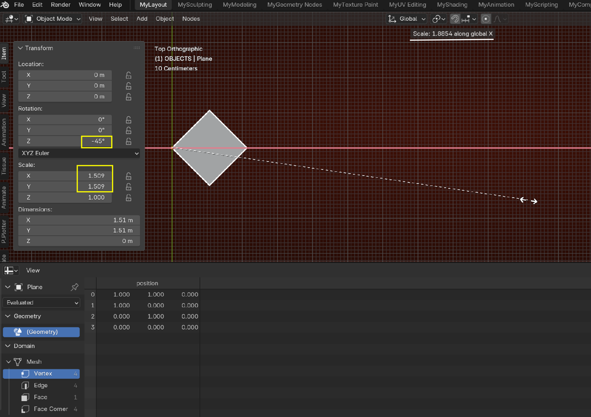Open the Object Mode dropdown
Screen dimensions: 591x417
pos(53,19)
